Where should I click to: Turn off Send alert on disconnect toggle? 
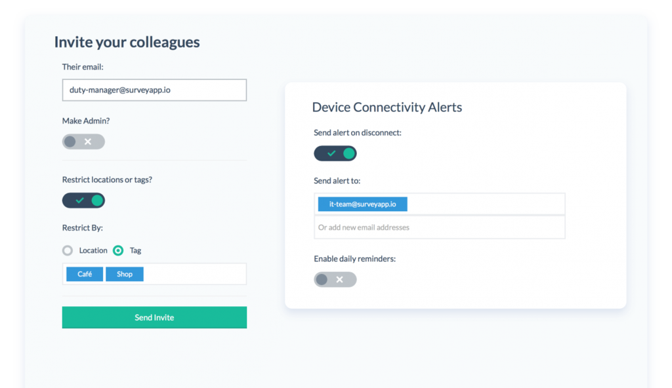[x=335, y=153]
